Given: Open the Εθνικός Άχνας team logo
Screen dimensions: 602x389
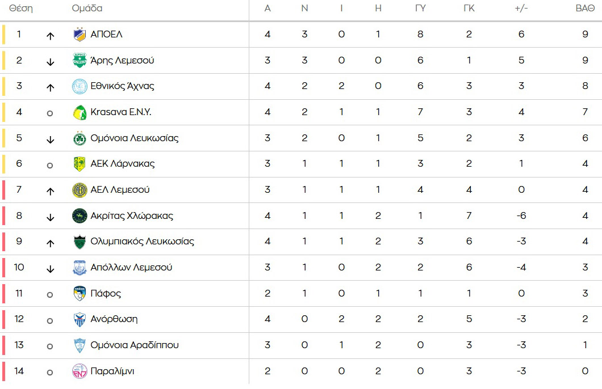Looking at the screenshot, I should [x=80, y=86].
